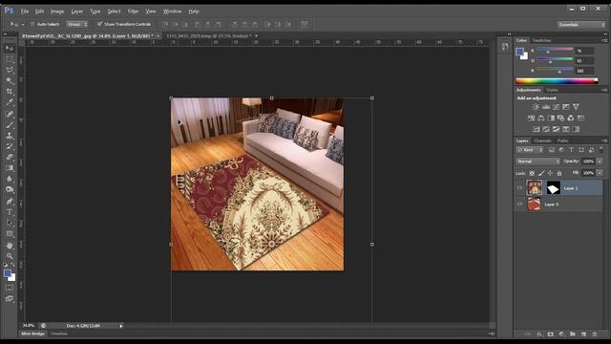This screenshot has height=344, width=611.
Task: Add a Photo Filter adjustment
Action: coord(560,118)
